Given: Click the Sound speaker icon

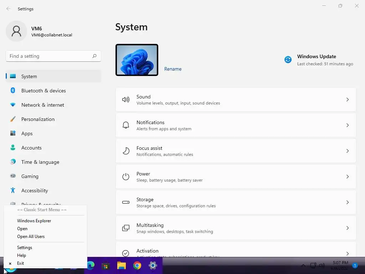Looking at the screenshot, I should pos(126,100).
